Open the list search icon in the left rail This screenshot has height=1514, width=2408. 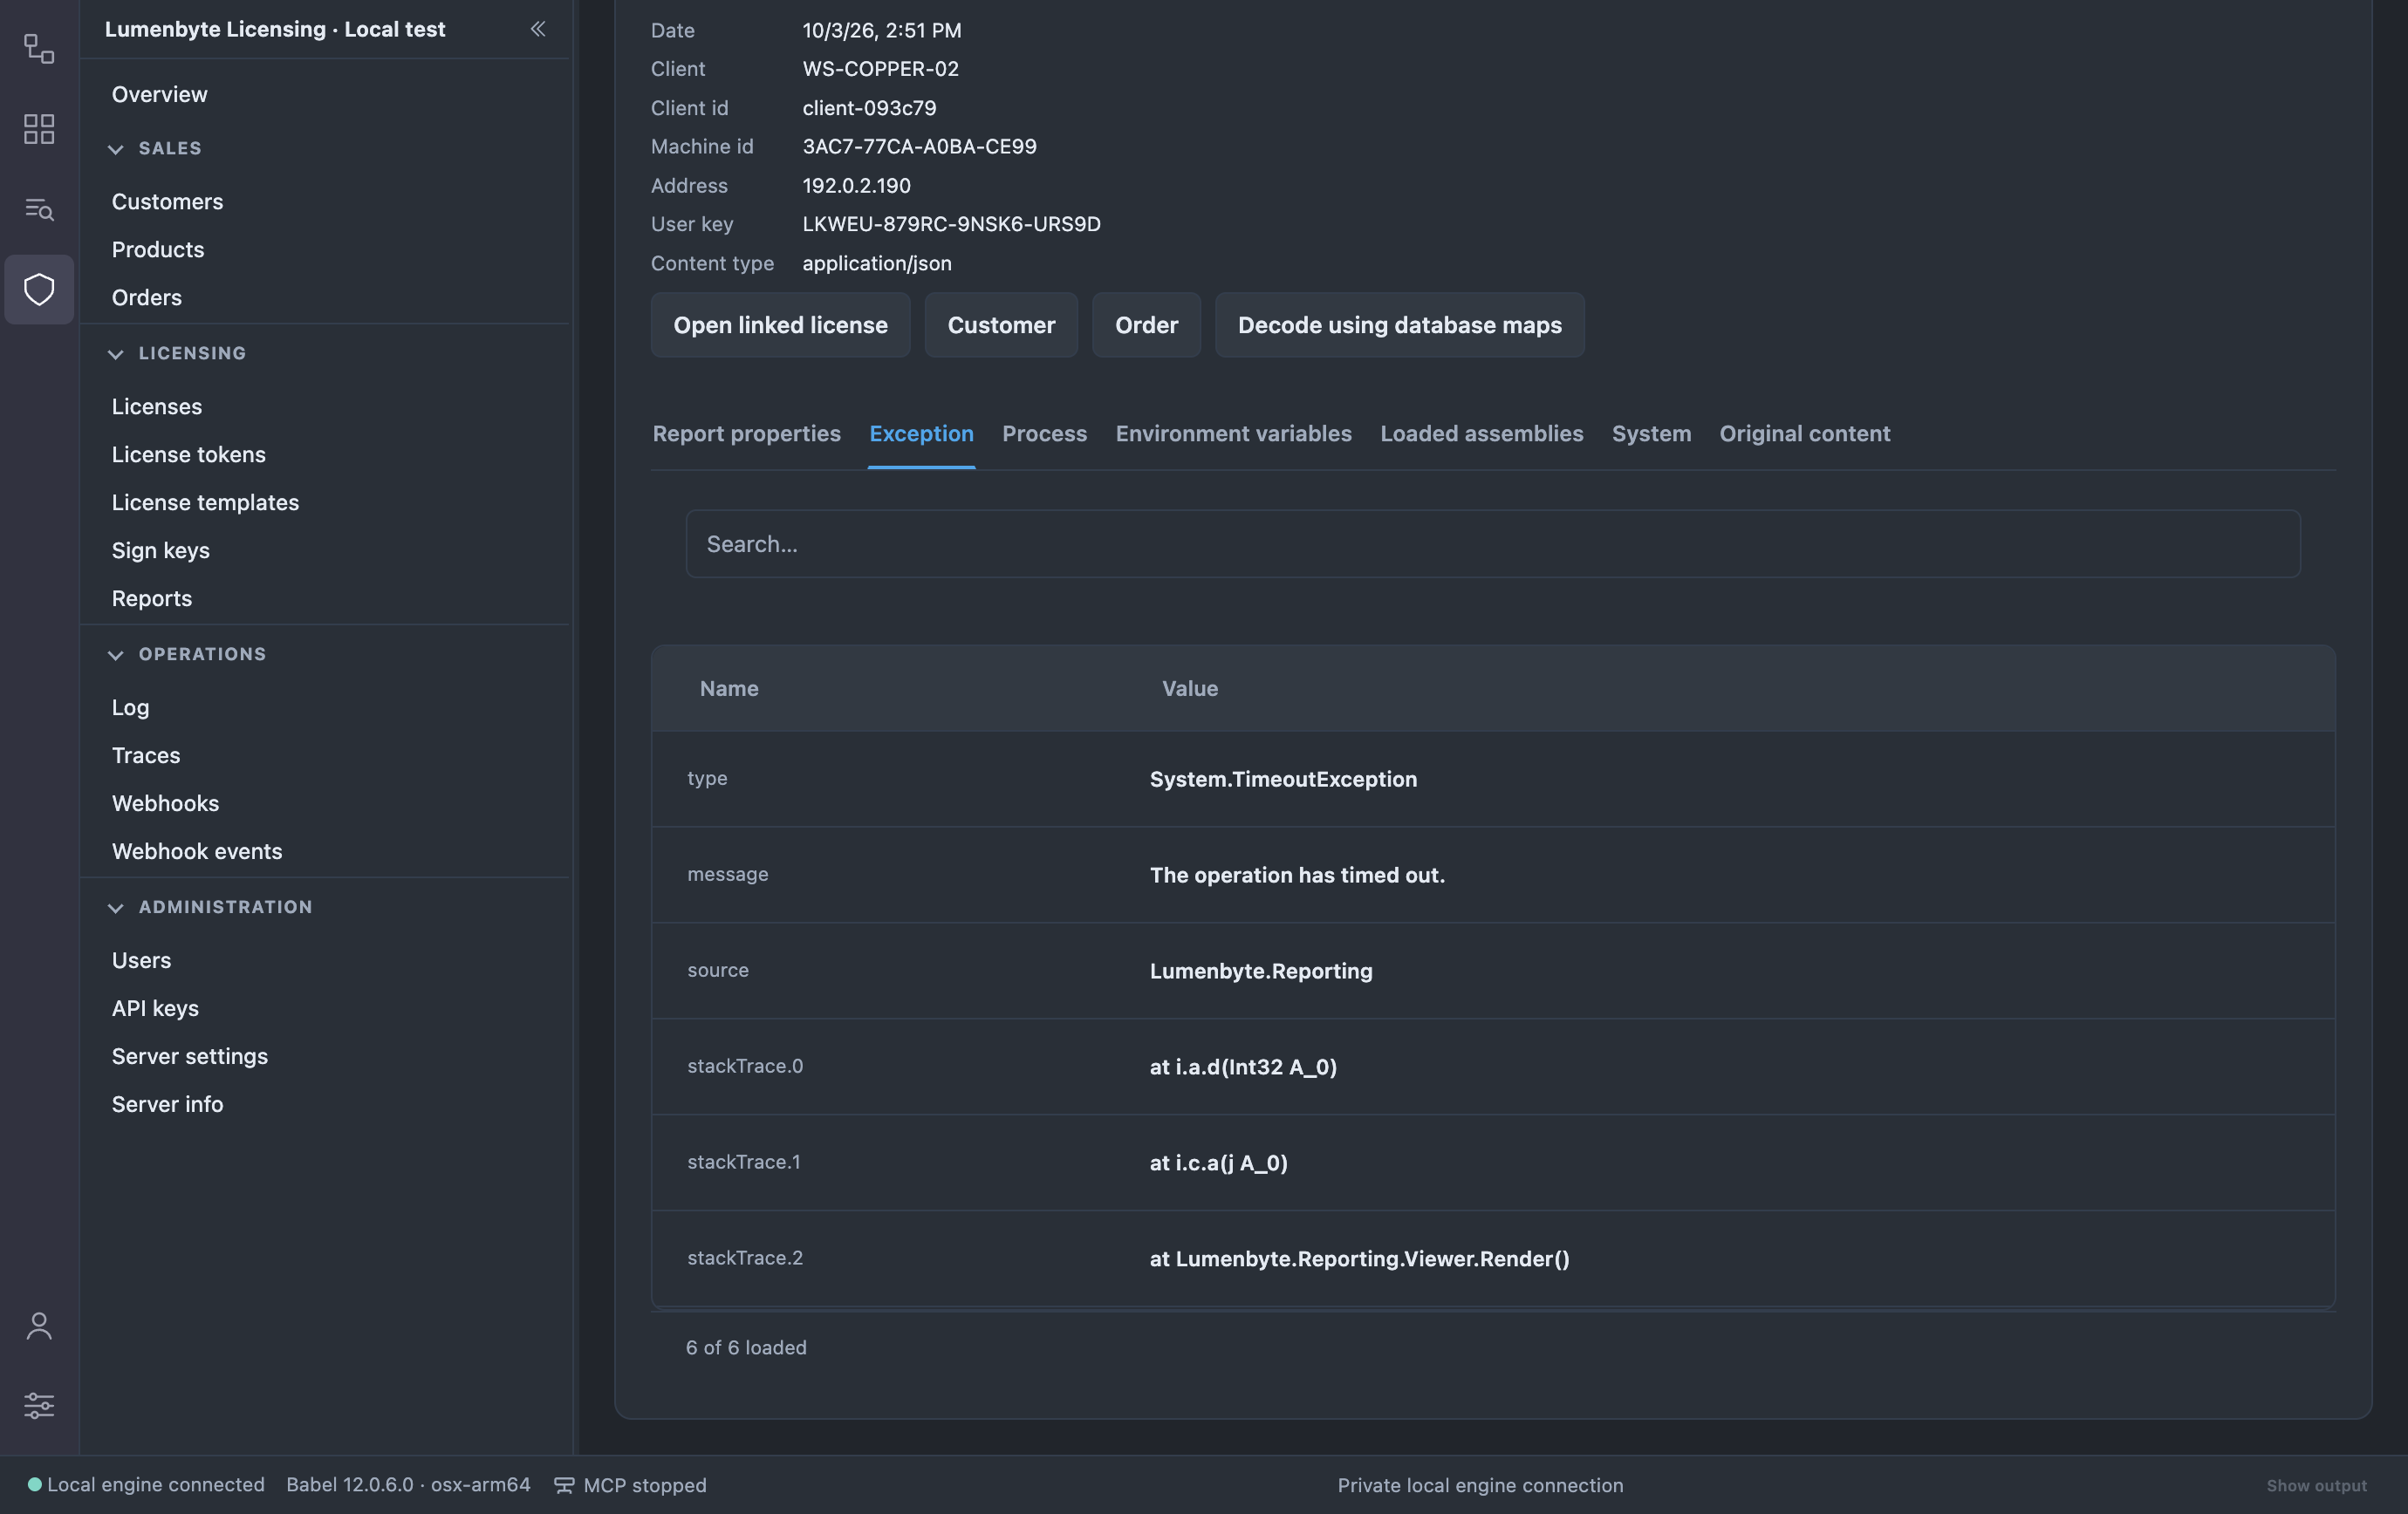click(x=39, y=208)
